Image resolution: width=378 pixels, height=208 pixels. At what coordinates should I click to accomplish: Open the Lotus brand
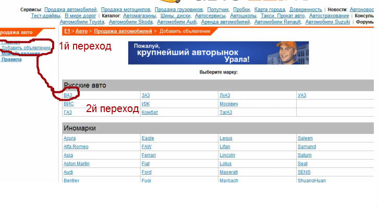tap(226, 164)
